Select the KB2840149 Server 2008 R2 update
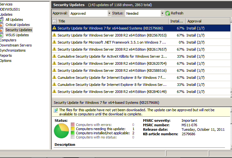232x158 pixels. click(x=141, y=92)
